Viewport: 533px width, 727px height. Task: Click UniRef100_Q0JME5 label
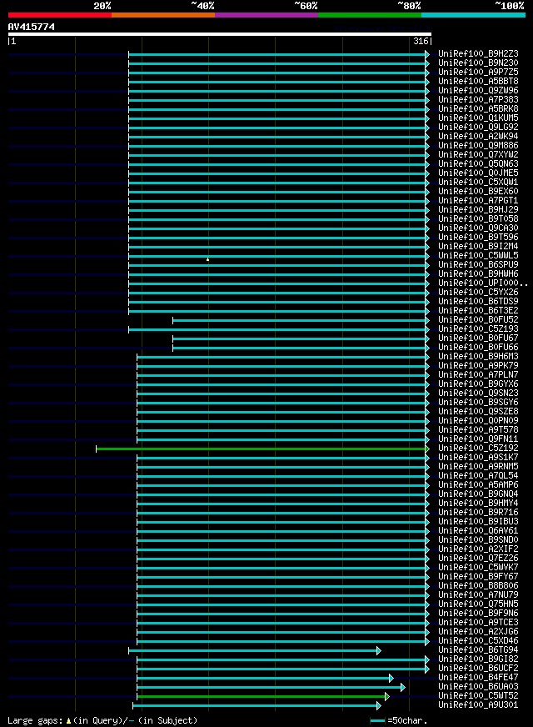click(478, 173)
